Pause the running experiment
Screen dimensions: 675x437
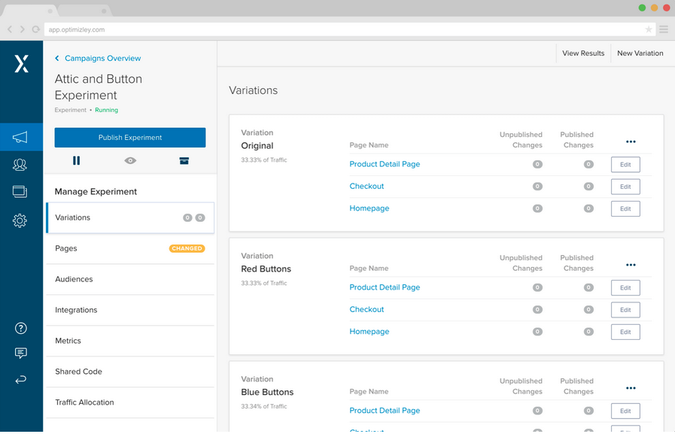pyautogui.click(x=76, y=160)
